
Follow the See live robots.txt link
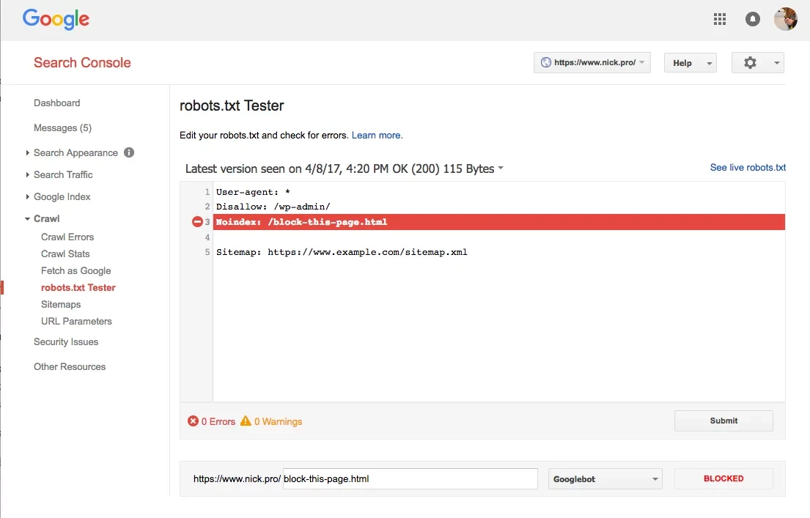tap(747, 168)
